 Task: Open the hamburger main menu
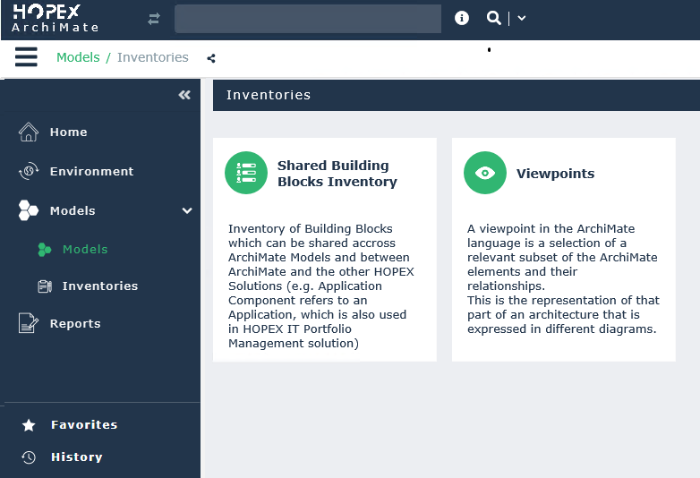(26, 57)
